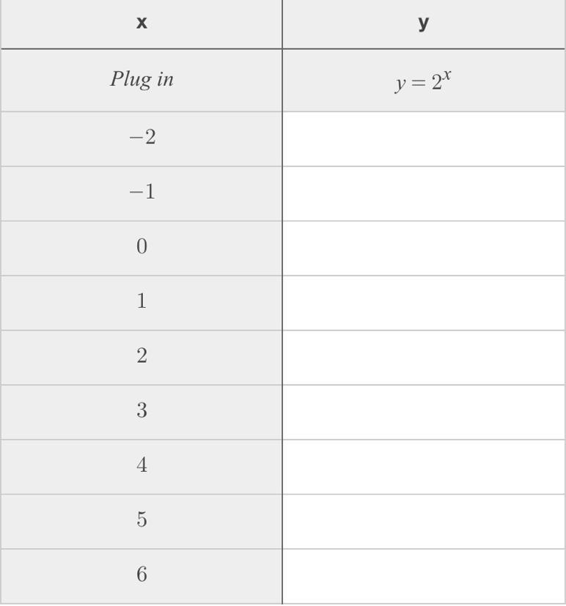566x606 pixels.
Task: Focus the y cell next to x = 2
Action: tap(423, 358)
